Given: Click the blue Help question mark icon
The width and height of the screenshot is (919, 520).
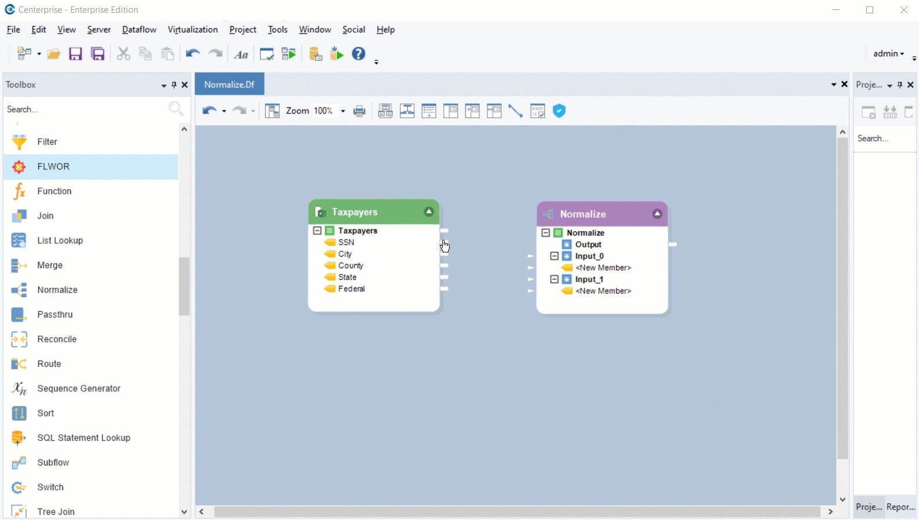Looking at the screenshot, I should [359, 54].
